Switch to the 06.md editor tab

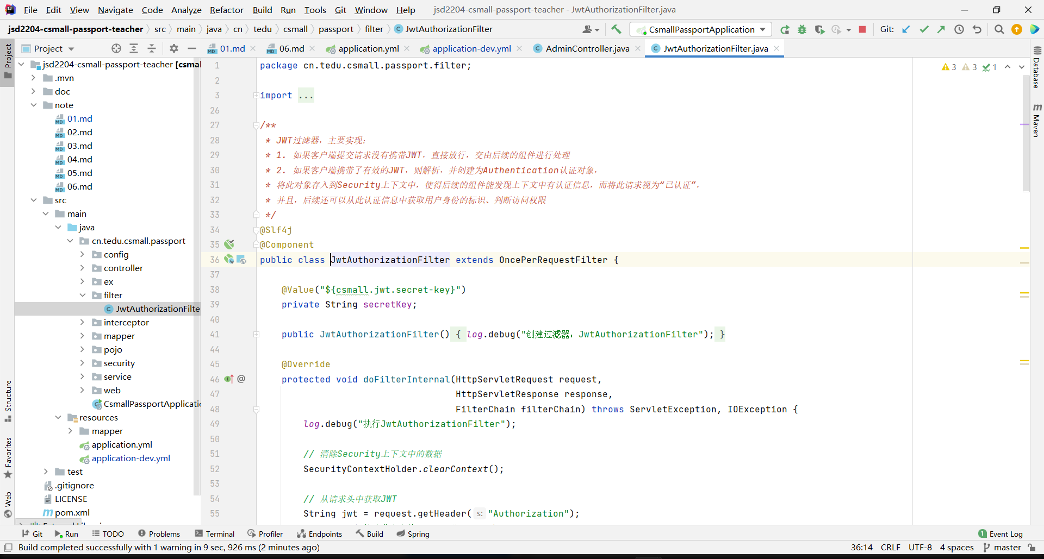coord(291,48)
